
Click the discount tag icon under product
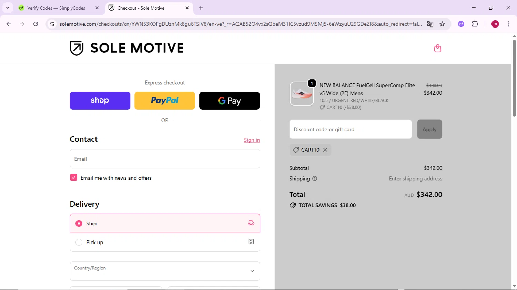[x=322, y=107]
